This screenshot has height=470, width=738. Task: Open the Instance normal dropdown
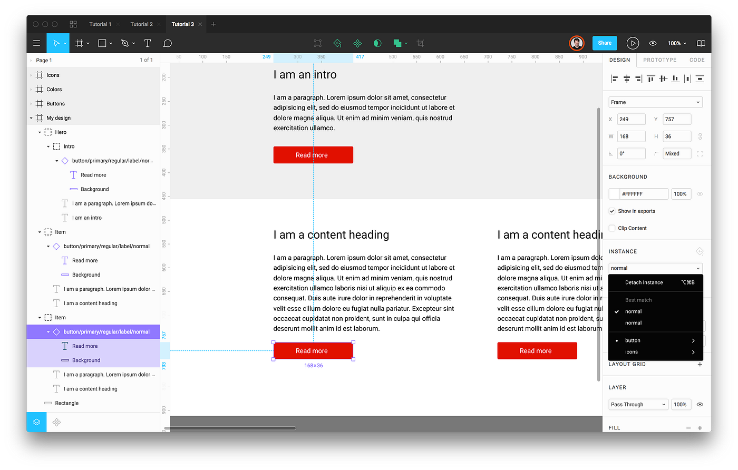pos(655,268)
